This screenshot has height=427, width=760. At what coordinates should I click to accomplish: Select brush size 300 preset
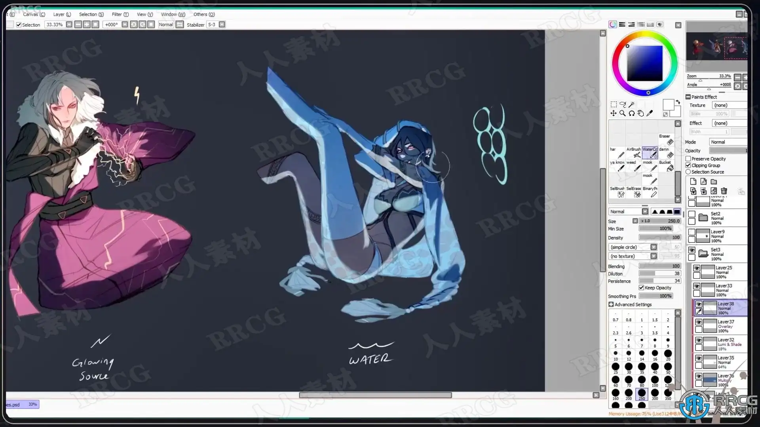pyautogui.click(x=655, y=394)
